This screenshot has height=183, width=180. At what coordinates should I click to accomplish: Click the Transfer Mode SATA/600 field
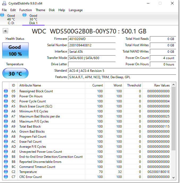[x=92, y=58]
